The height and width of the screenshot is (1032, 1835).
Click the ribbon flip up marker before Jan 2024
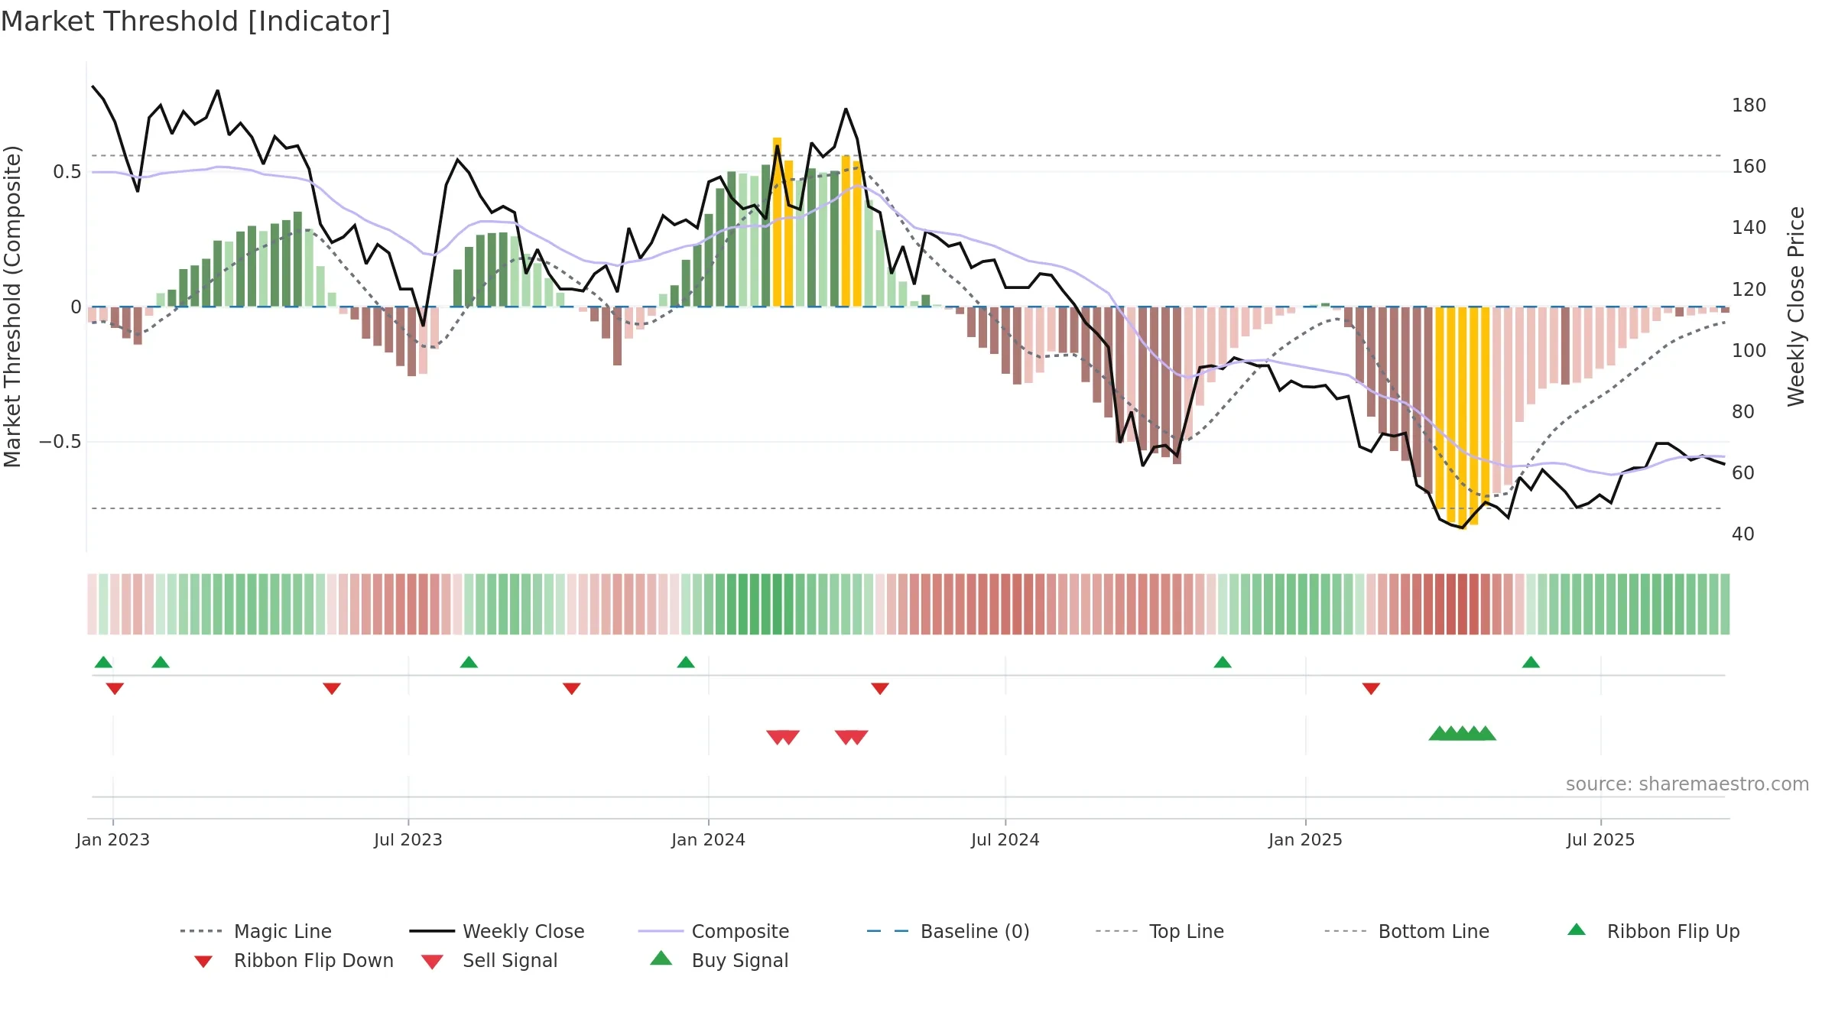(x=686, y=662)
